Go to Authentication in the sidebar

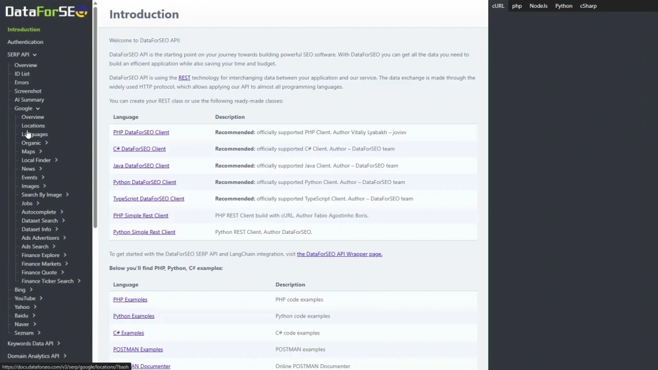pos(25,42)
